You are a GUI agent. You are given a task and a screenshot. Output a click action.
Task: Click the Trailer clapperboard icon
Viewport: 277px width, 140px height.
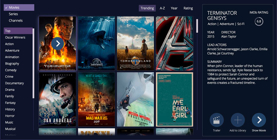coord(217,120)
